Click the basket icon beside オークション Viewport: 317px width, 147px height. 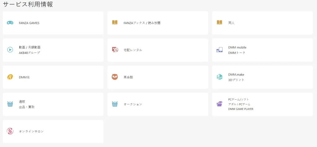[115, 104]
